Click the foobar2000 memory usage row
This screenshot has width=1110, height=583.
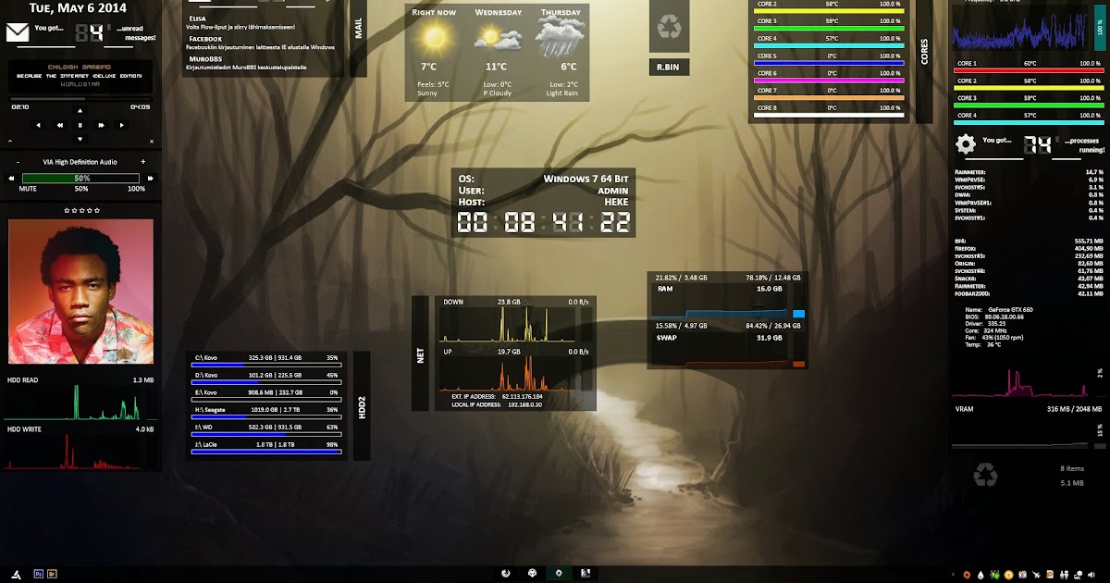tap(1030, 293)
